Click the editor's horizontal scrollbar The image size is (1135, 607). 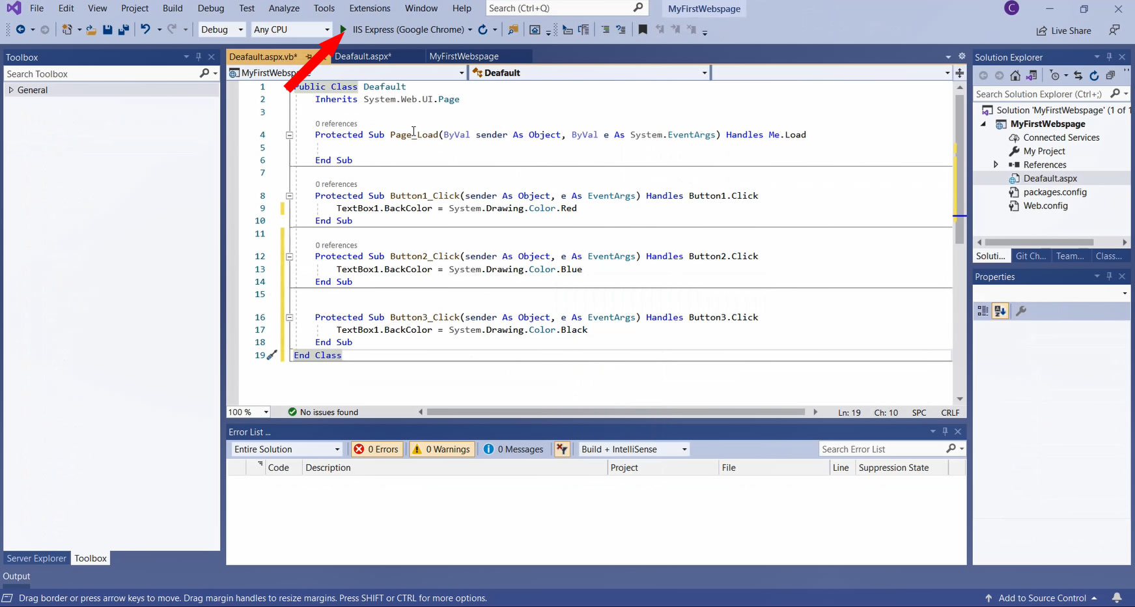point(615,412)
